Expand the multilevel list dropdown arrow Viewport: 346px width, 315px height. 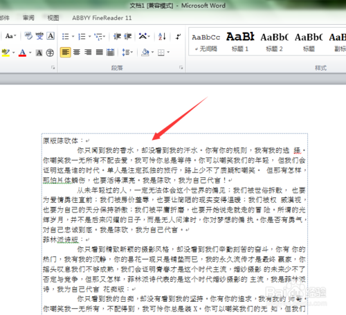104,37
